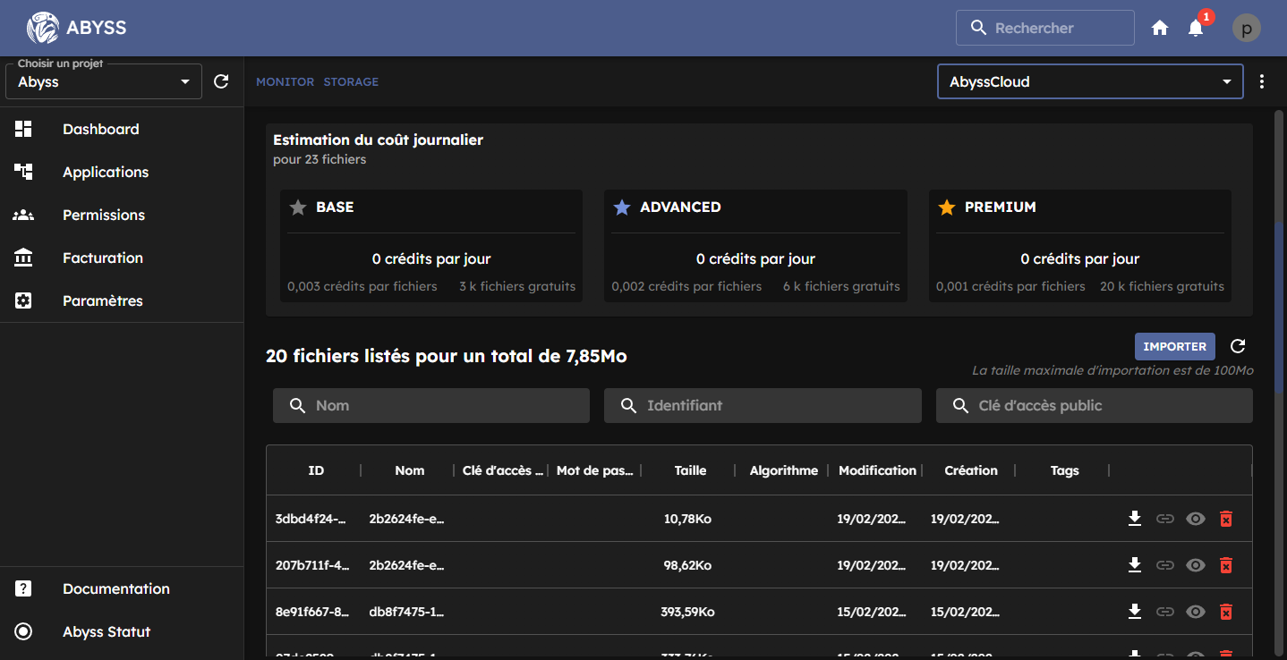Screen dimensions: 1287x660
Task: Open Dashboard in sidebar
Action: pyautogui.click(x=122, y=129)
